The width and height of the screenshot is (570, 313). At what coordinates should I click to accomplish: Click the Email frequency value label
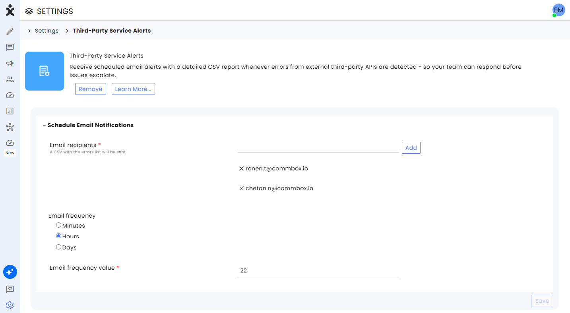click(82, 268)
